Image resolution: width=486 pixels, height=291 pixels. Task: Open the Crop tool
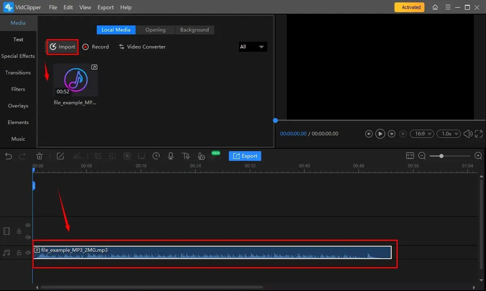point(98,156)
